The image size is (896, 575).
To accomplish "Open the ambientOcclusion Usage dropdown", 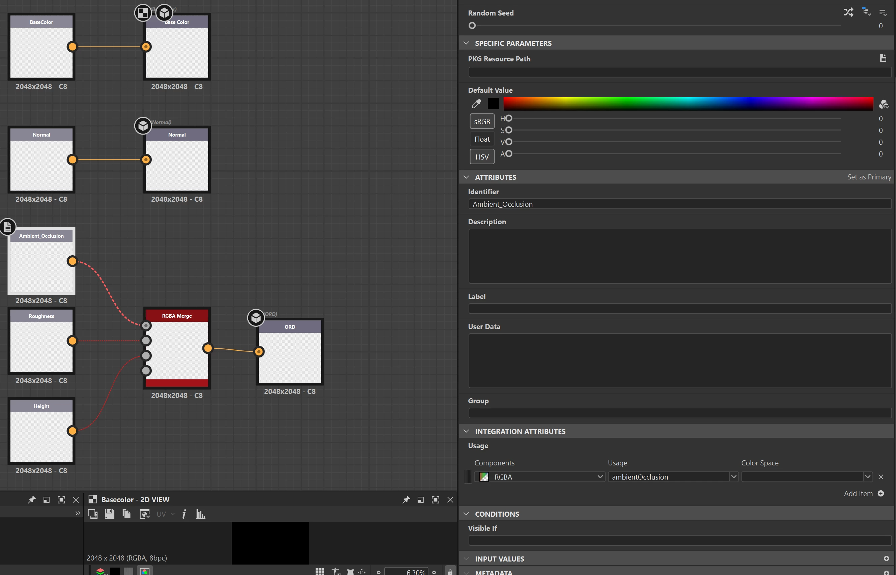I will [733, 477].
